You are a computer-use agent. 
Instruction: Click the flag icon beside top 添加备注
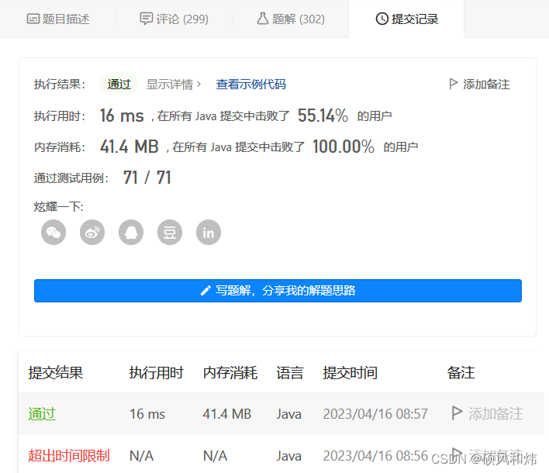(453, 84)
